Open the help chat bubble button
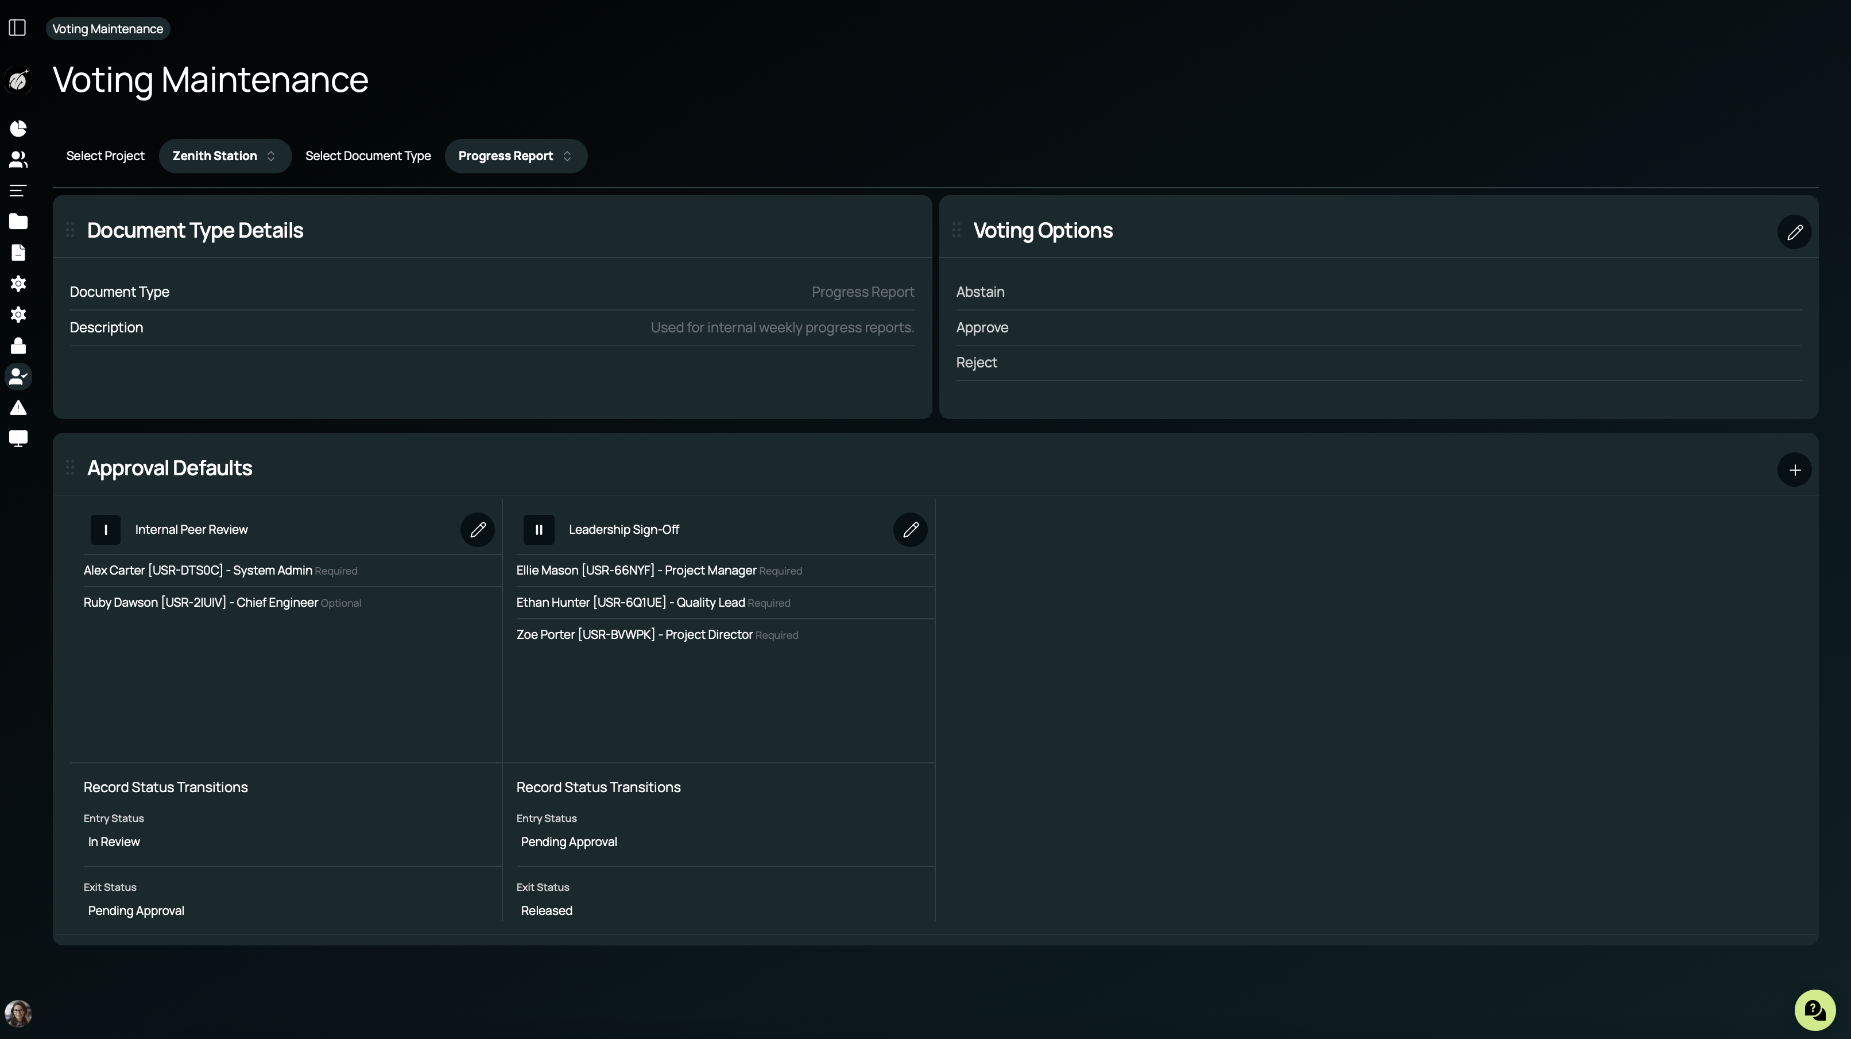Screen dimensions: 1851x1039 [x=1814, y=1010]
